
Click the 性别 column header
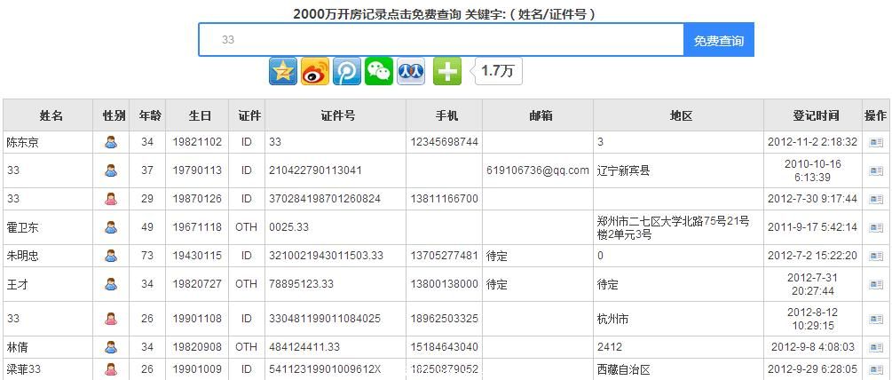coord(114,115)
